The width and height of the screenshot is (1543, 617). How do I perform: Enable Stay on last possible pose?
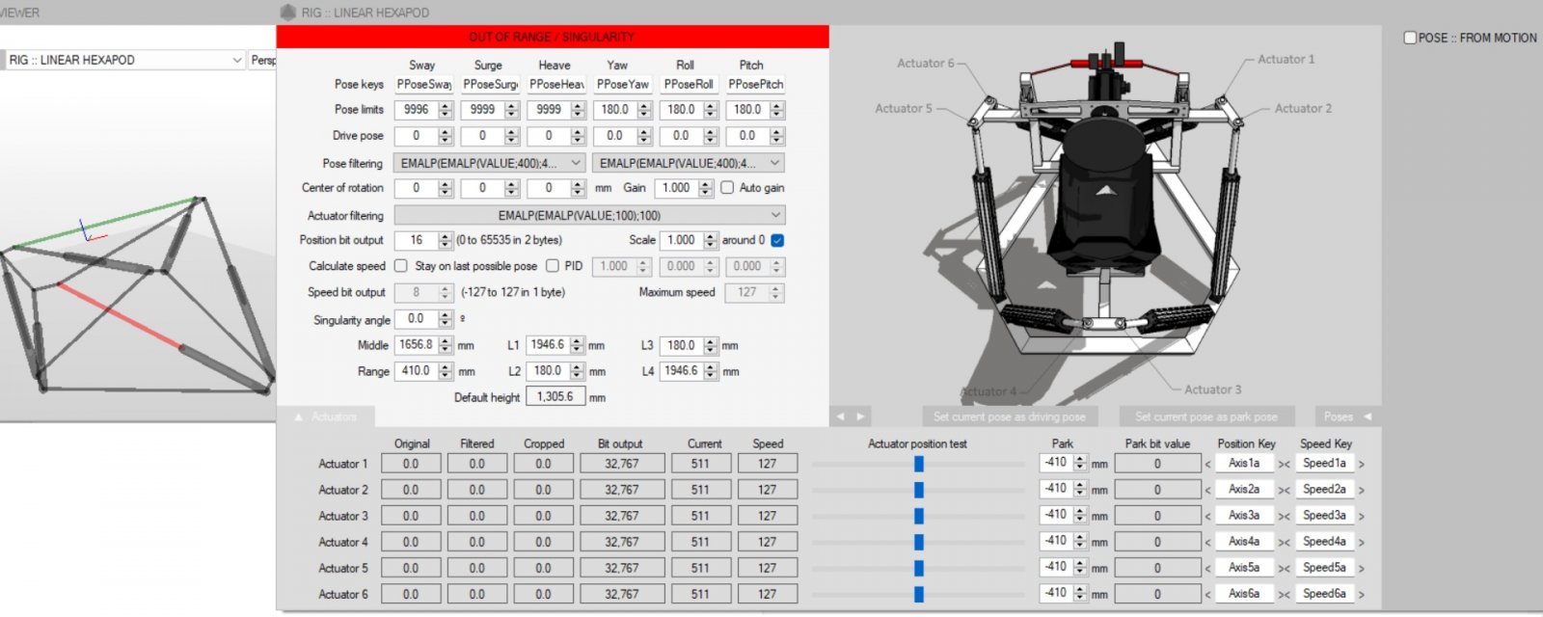401,266
